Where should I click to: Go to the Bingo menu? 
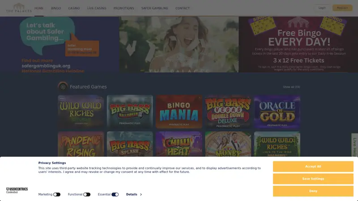coord(56,8)
